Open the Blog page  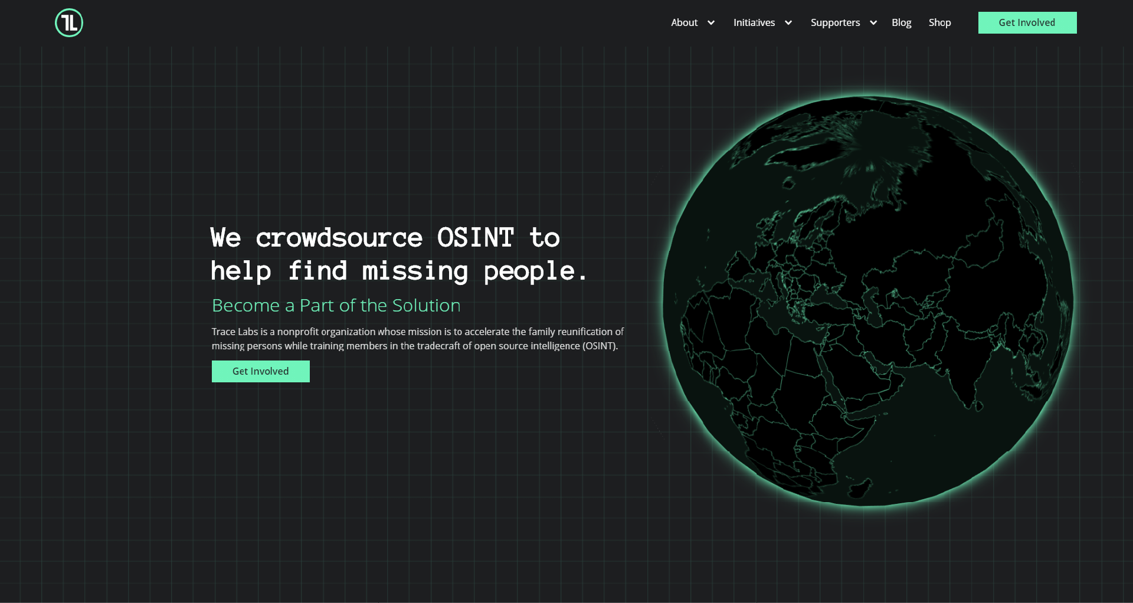pos(901,22)
